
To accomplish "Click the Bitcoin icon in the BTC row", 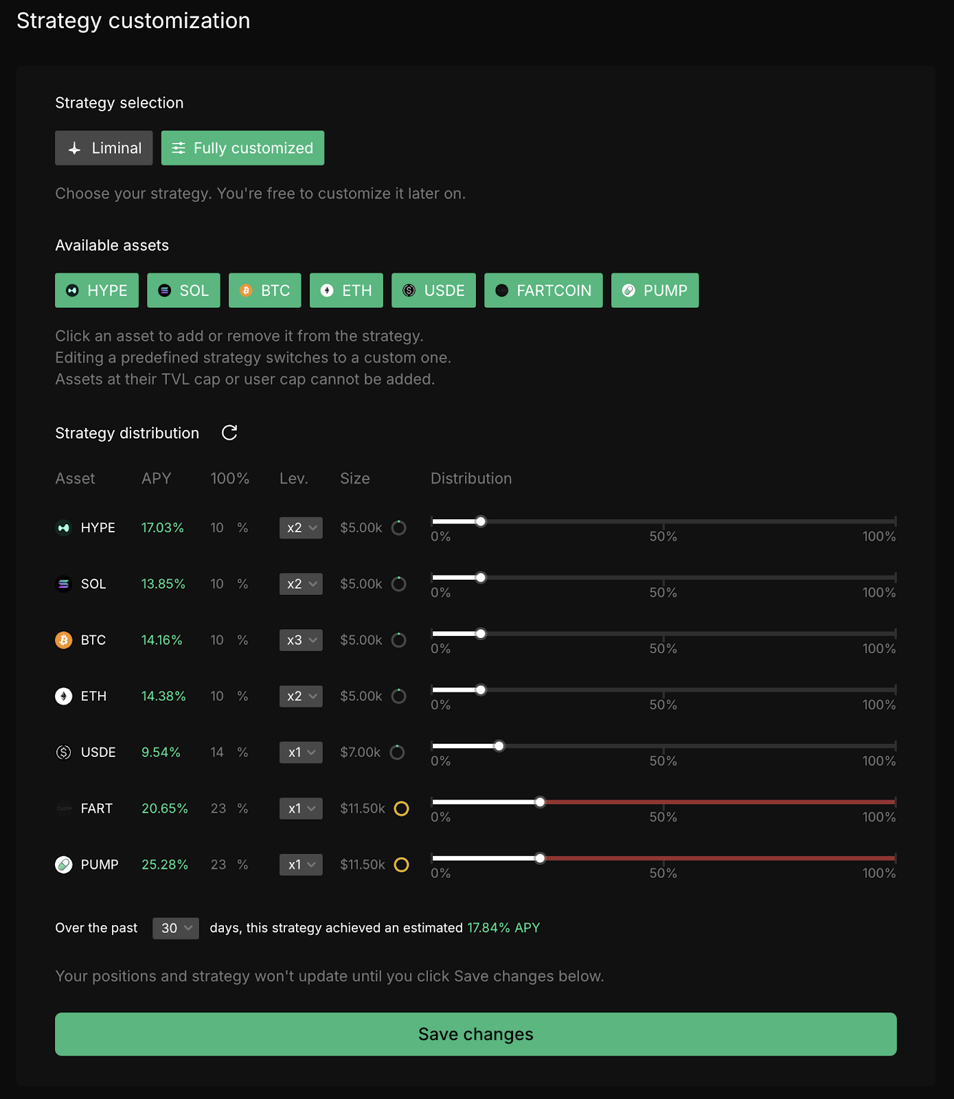I will 63,640.
